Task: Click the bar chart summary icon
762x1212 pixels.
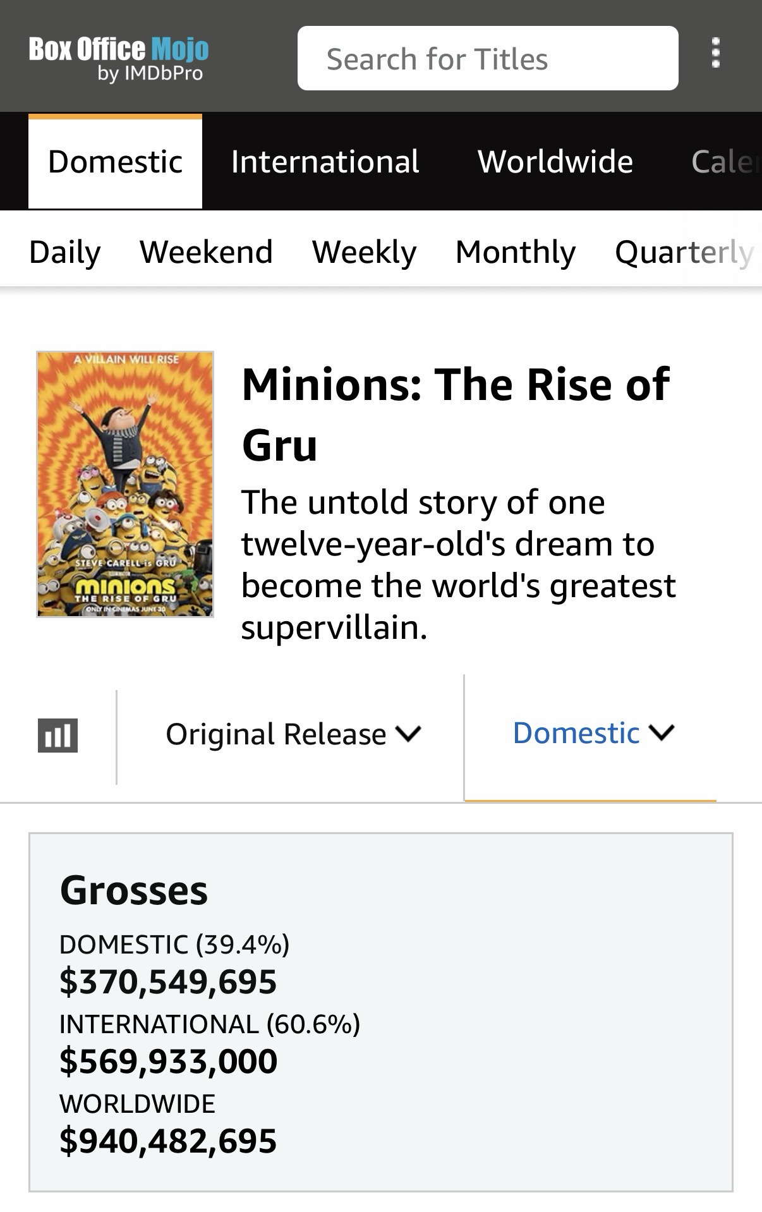Action: (57, 736)
